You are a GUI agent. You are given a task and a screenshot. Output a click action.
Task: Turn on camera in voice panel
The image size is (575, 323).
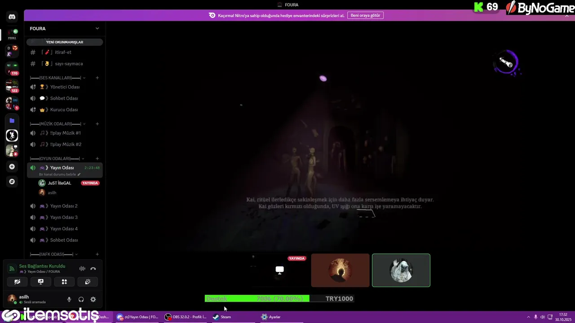17,282
